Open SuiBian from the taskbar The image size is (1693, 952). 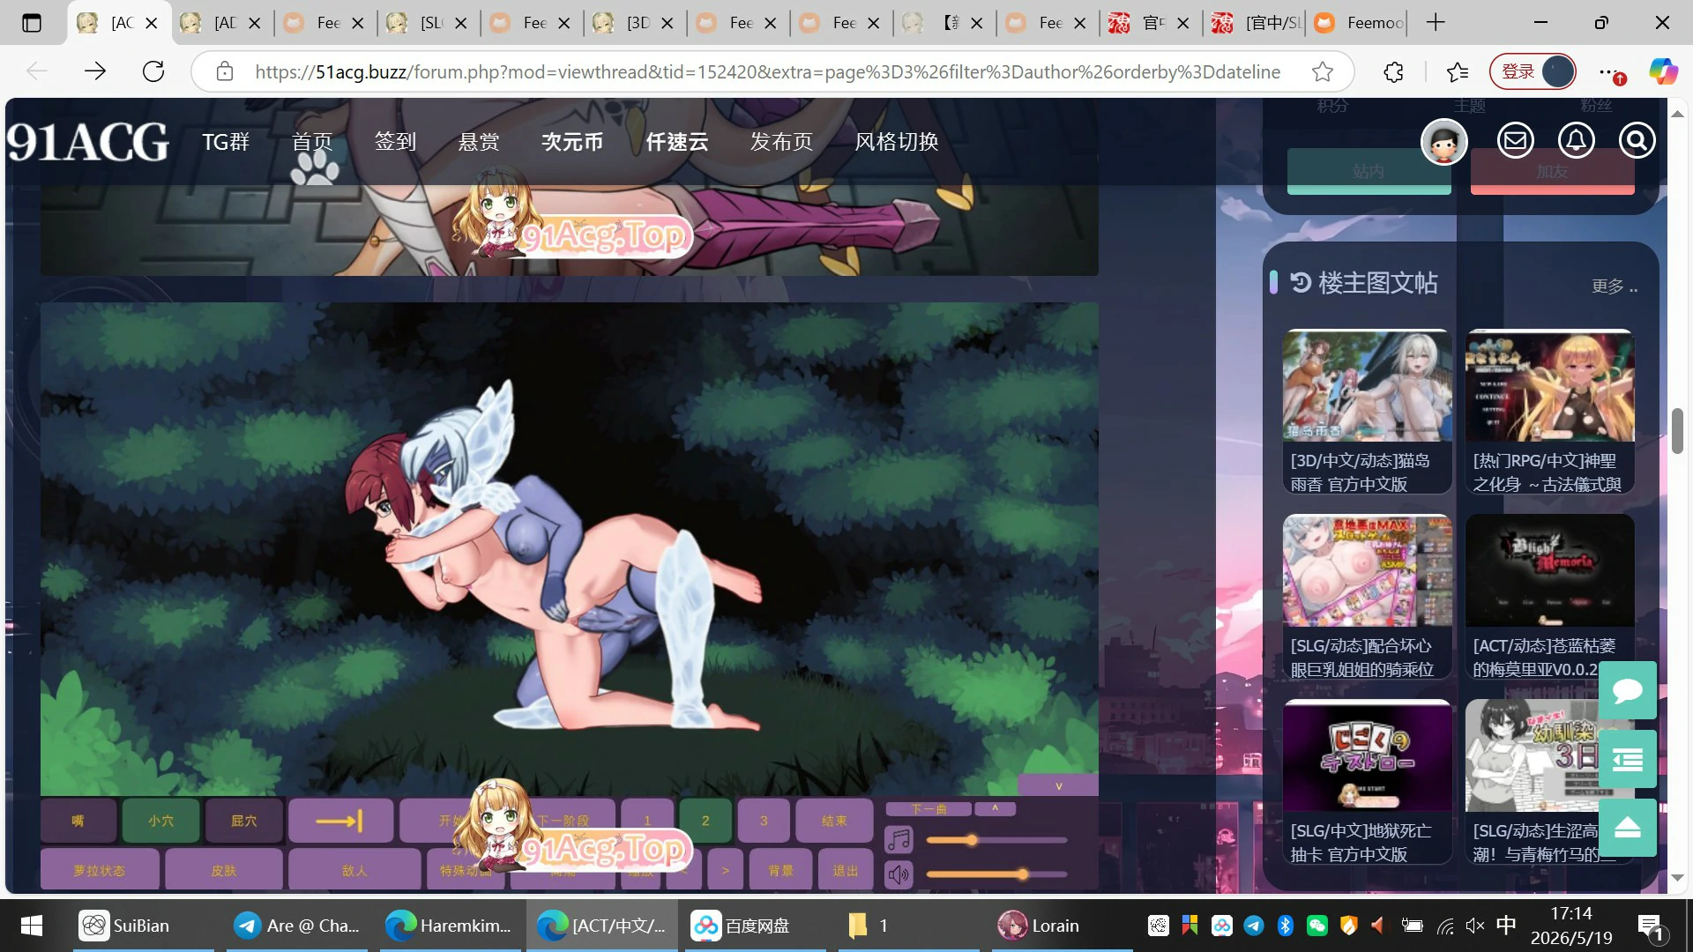pos(144,926)
